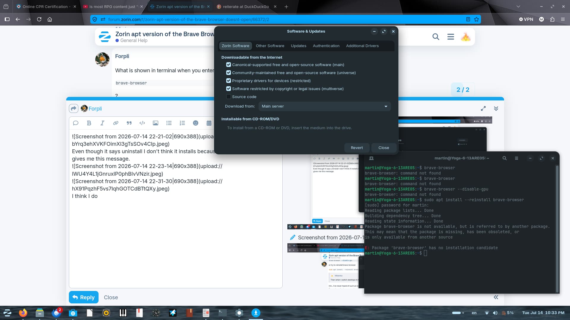This screenshot has height=320, width=570.
Task: Collapse the composer with the double-chevron down icon
Action: 496,108
